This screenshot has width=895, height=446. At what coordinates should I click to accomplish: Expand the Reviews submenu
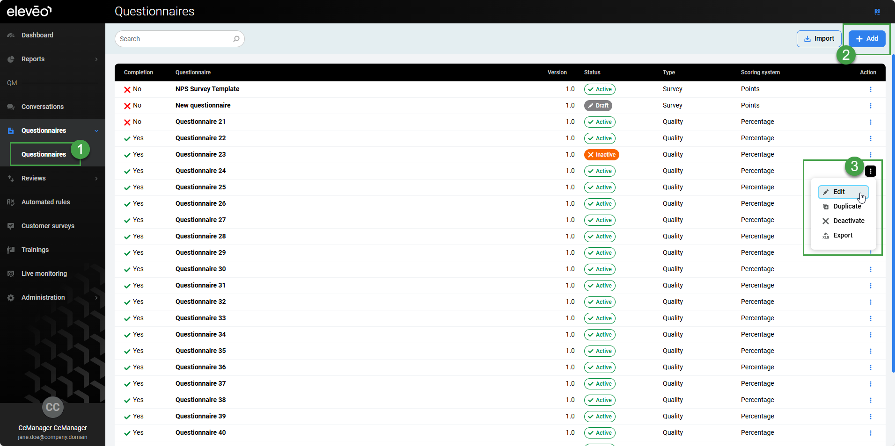(x=96, y=179)
